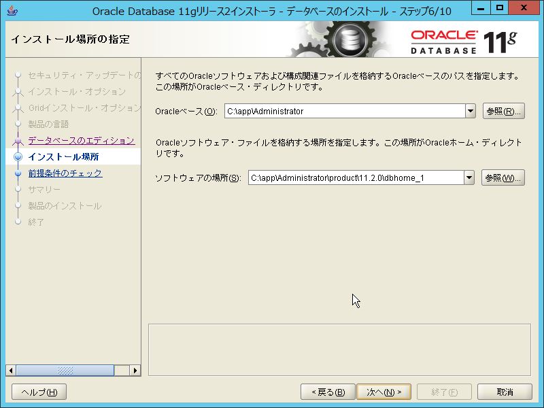This screenshot has width=544, height=408.
Task: Open データベースのエディション step link
Action: coord(82,141)
